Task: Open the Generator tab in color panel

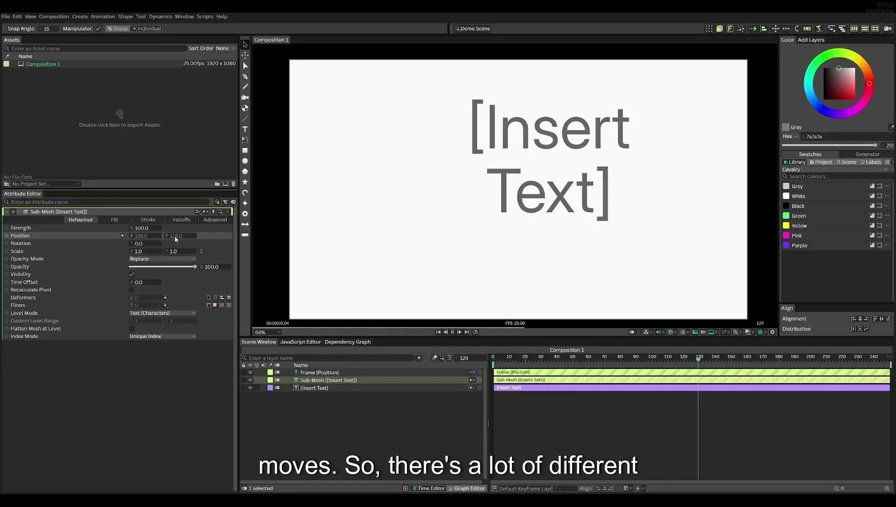Action: tap(867, 154)
